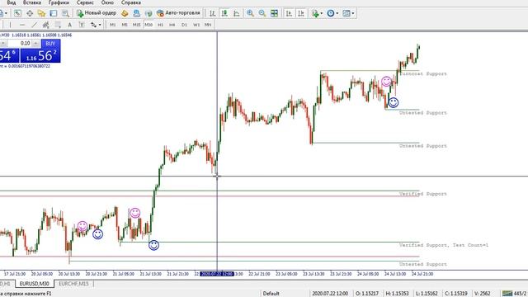Switch chart to bar chart type
Image resolution: width=528 pixels, height=297 pixels.
click(x=213, y=13)
